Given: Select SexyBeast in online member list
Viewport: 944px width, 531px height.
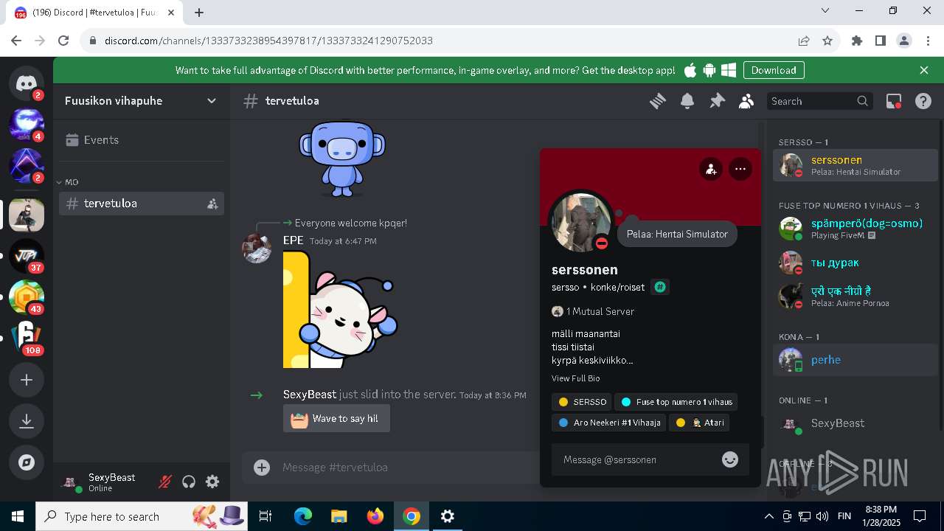Looking at the screenshot, I should [855, 423].
